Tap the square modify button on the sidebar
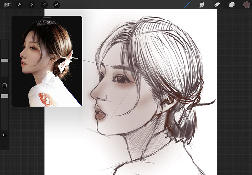252x175 pixels. tap(4, 85)
